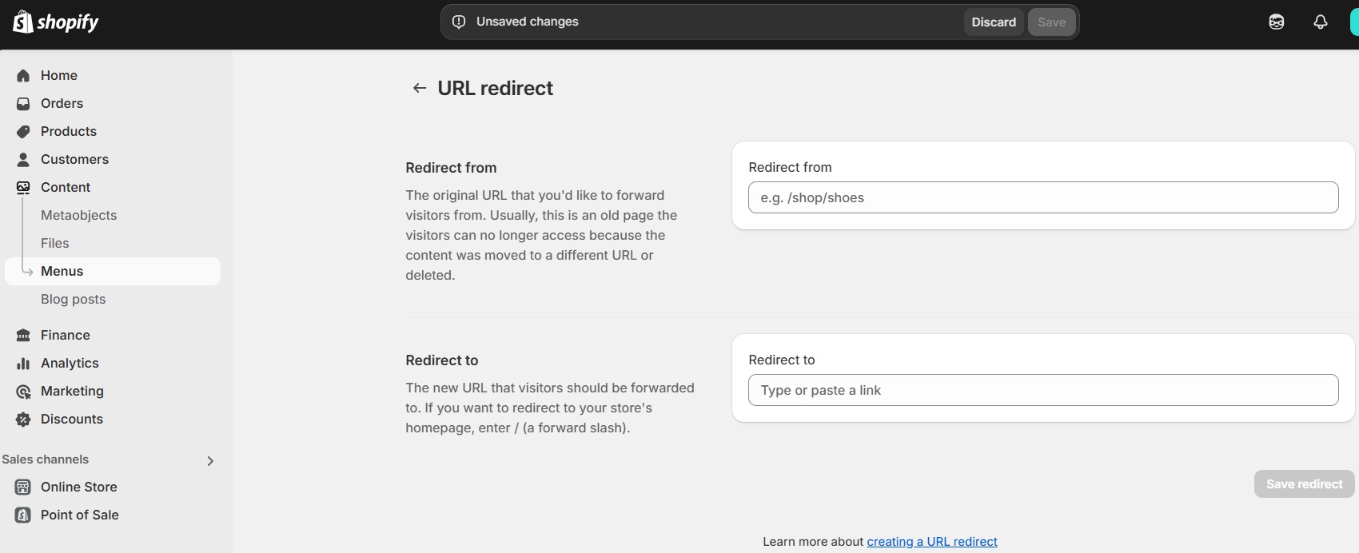Open the store account avatar
Image resolution: width=1359 pixels, height=553 pixels.
coord(1353,22)
